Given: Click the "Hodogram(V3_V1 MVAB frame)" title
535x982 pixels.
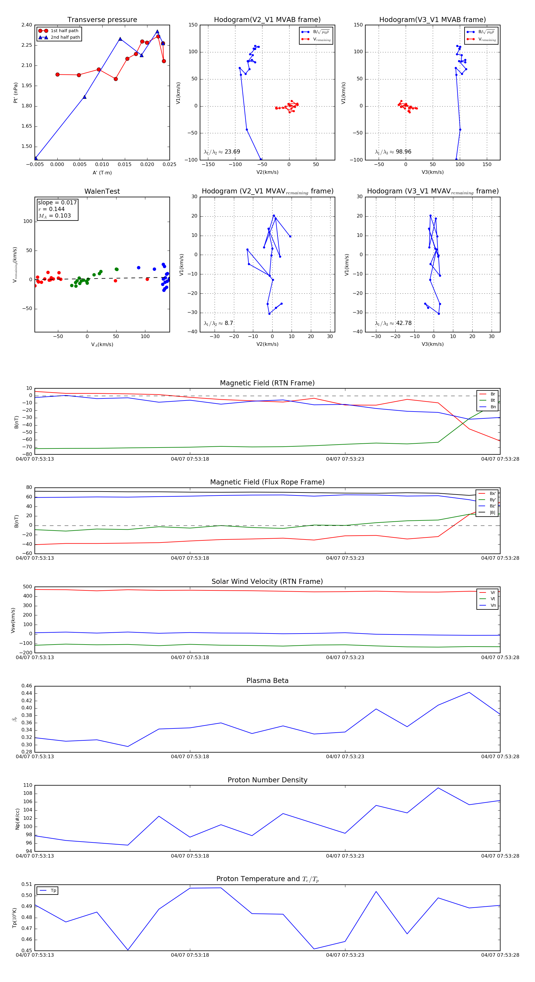Looking at the screenshot, I should click(432, 20).
